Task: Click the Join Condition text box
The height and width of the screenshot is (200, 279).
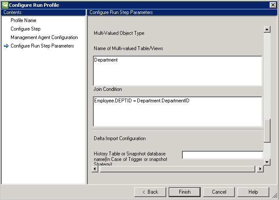Action: tap(178, 112)
